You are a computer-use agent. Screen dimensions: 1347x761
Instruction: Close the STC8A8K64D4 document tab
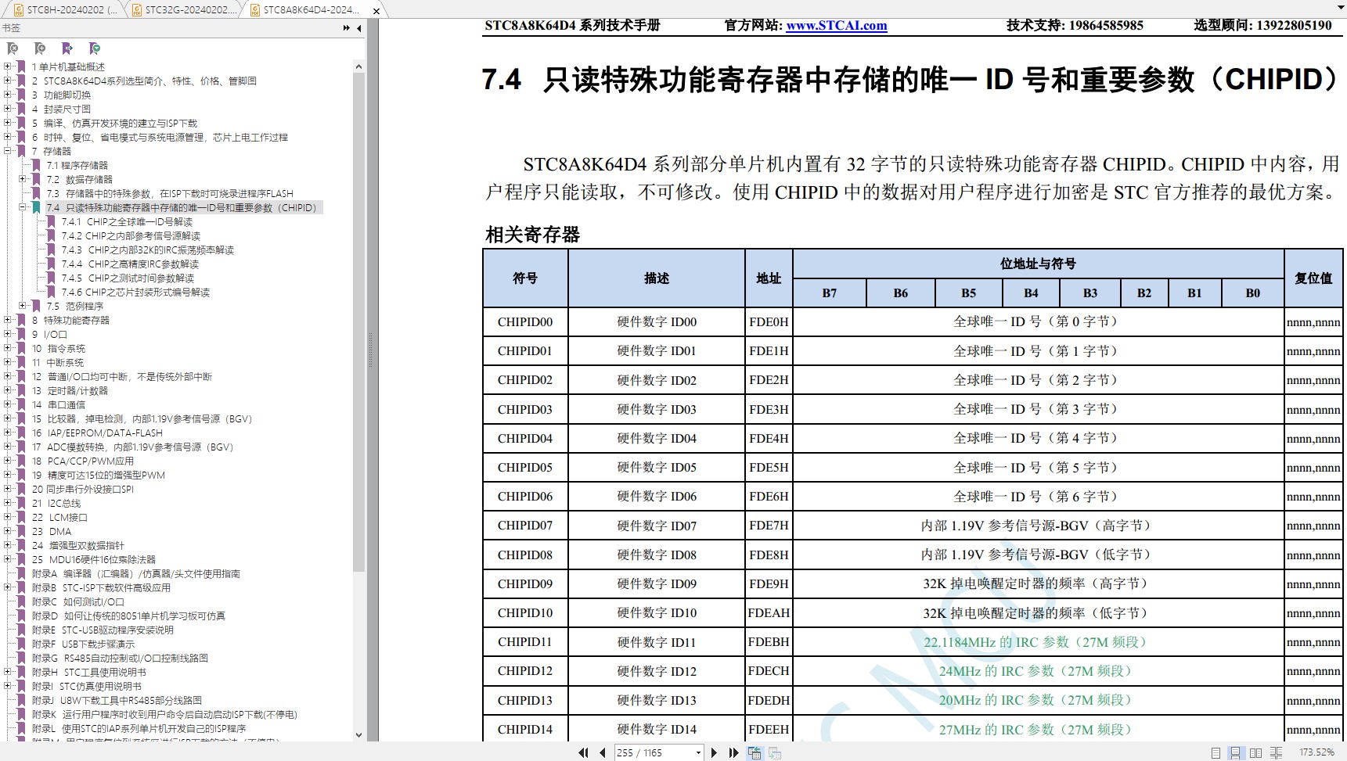(376, 11)
